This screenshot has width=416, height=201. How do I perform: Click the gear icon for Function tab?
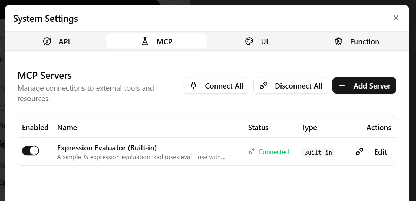pyautogui.click(x=338, y=41)
